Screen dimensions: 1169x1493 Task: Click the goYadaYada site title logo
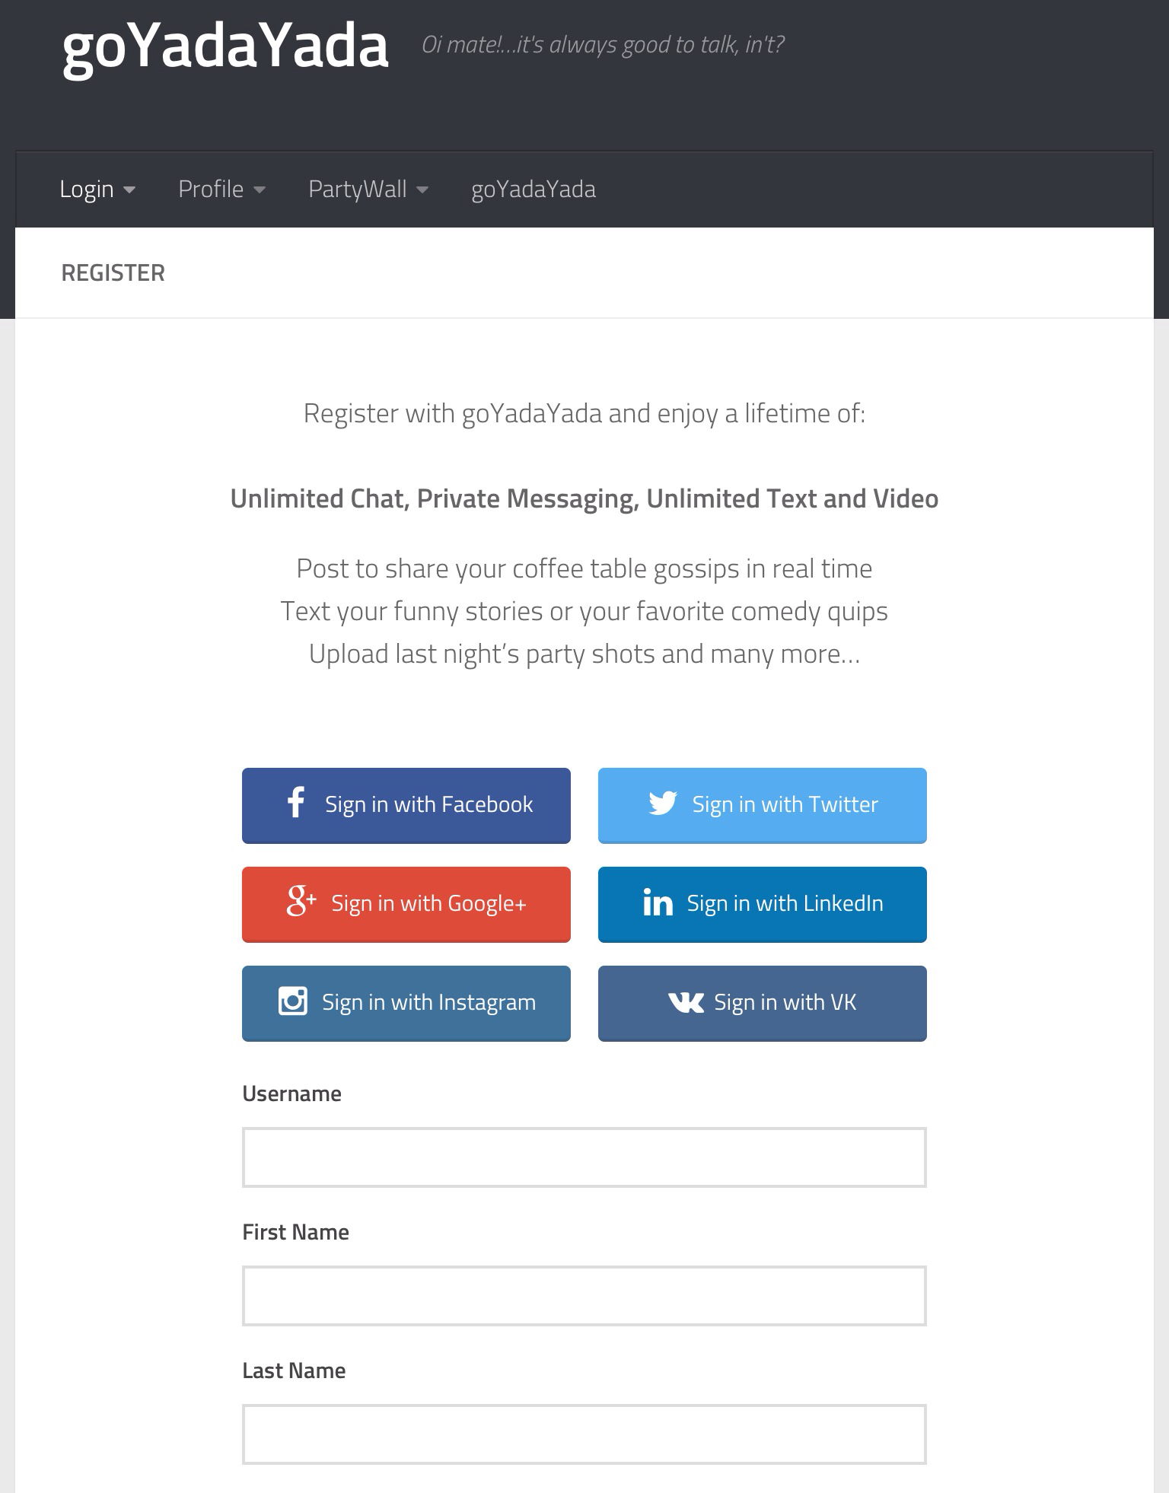(225, 47)
